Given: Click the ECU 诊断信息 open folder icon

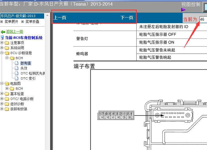Looking at the screenshot, I should click(7, 53).
